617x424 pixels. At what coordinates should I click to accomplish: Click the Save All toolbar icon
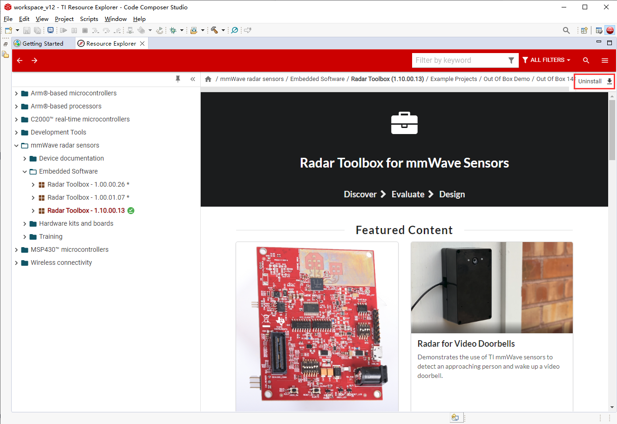(37, 30)
